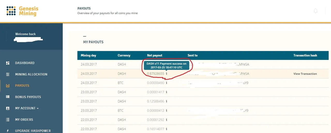This screenshot has height=133, width=331.
Task: Click the Welcome back greeting
Action: click(25, 34)
